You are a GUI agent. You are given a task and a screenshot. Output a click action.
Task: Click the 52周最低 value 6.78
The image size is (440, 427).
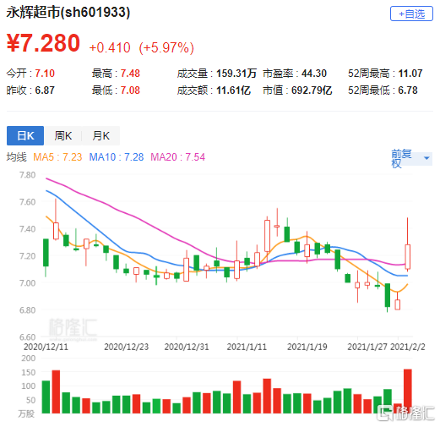click(x=408, y=90)
